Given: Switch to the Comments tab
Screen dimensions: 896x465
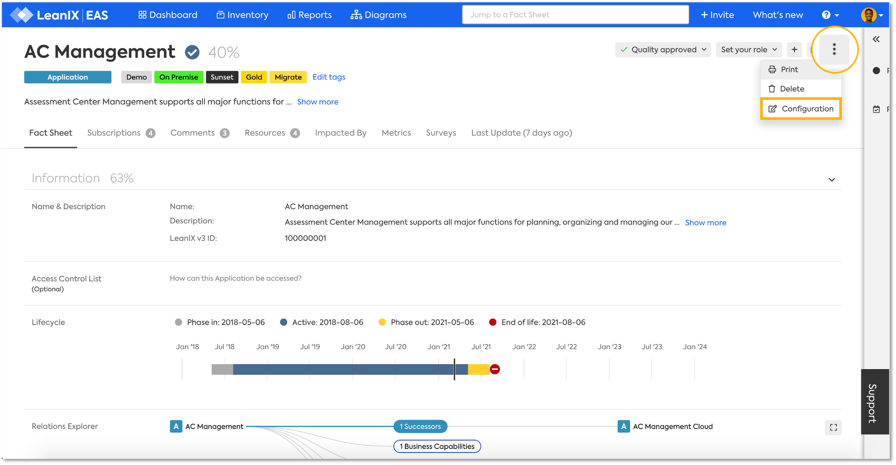Looking at the screenshot, I should (x=200, y=133).
